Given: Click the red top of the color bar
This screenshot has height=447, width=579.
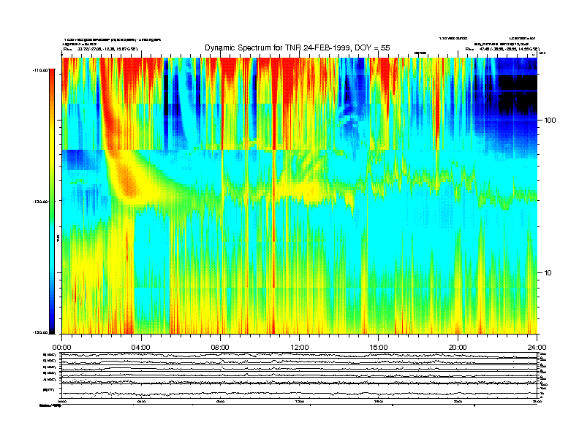Looking at the screenshot, I should (x=52, y=76).
